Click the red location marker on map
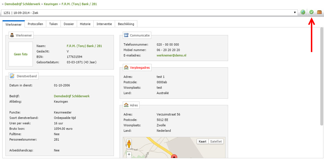The height and width of the screenshot is (160, 324). tap(174, 157)
